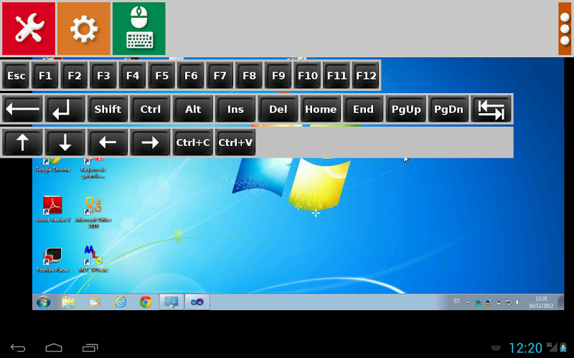Tap the F2 function key

coord(75,76)
